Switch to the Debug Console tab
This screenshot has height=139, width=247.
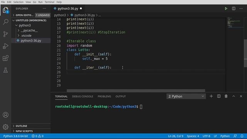83,96
